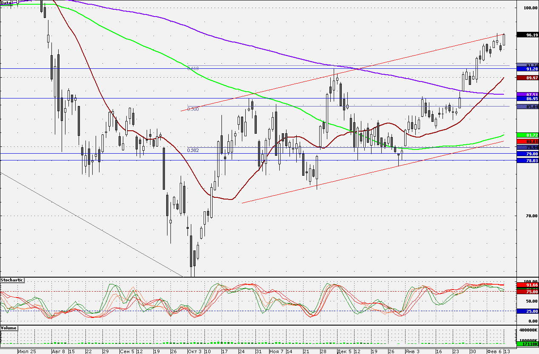This screenshot has height=354, width=539.
Task: Select the Stochastic panel label
Action: (12, 281)
